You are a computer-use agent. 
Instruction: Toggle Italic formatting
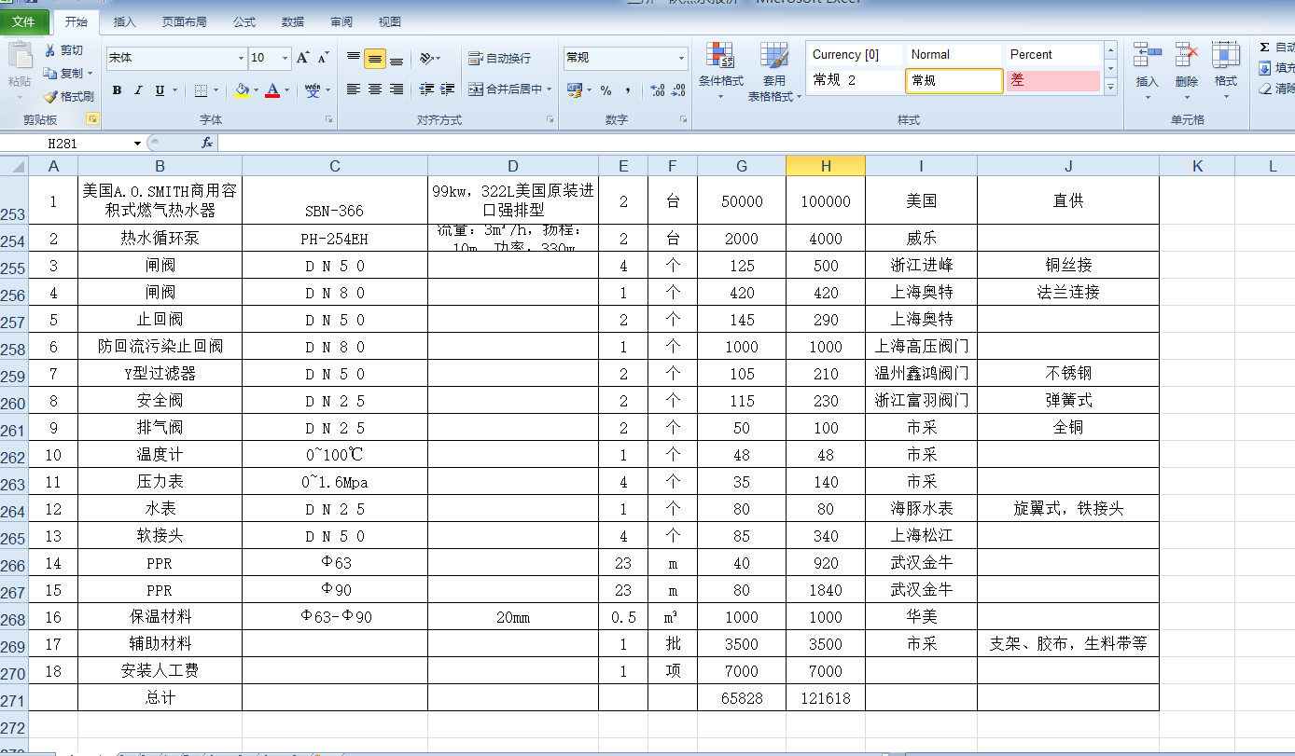coord(138,90)
